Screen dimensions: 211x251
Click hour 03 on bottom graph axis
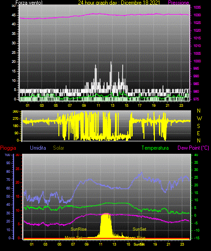point(45,244)
